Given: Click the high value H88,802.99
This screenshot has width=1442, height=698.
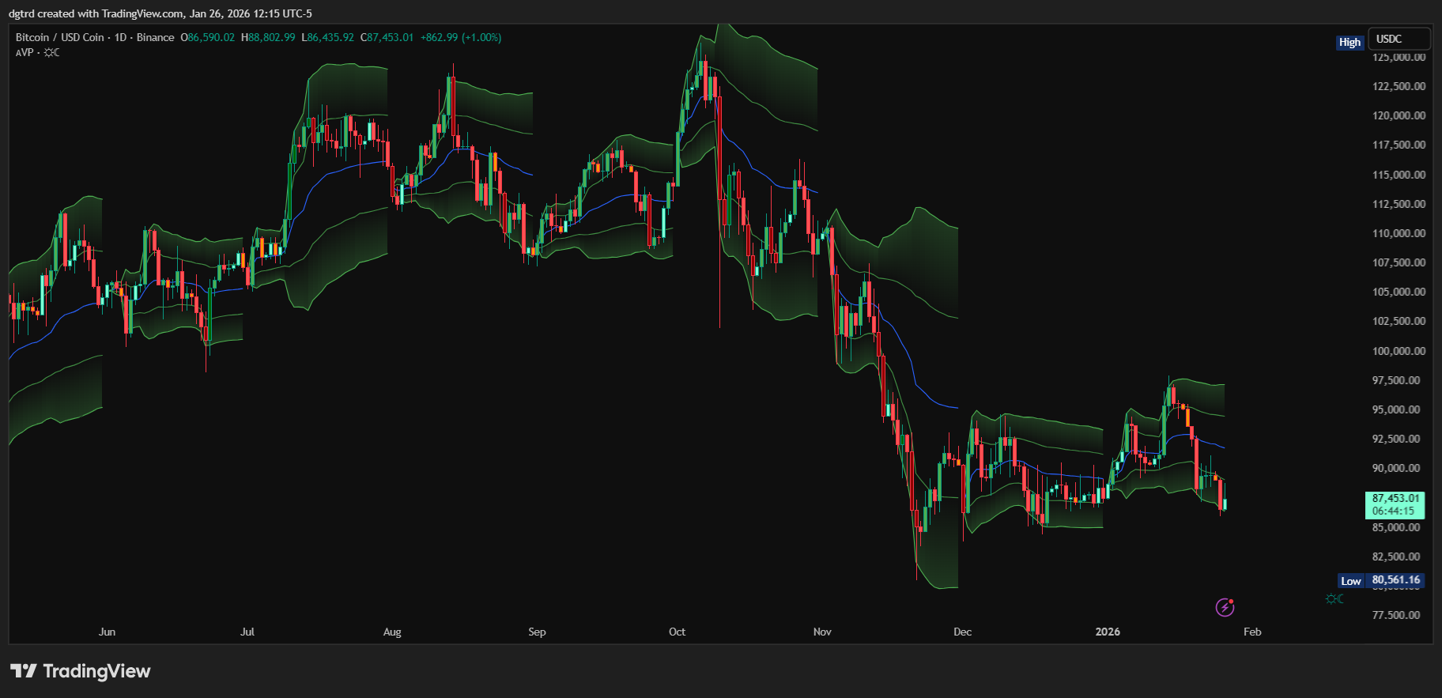Looking at the screenshot, I should (x=268, y=37).
